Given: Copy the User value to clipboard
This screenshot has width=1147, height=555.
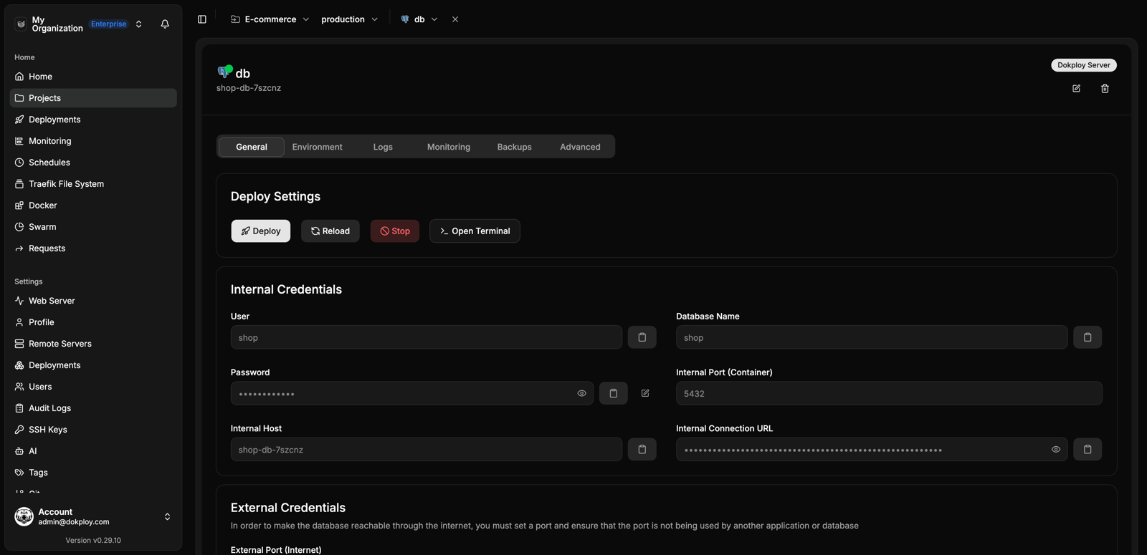Looking at the screenshot, I should [642, 337].
